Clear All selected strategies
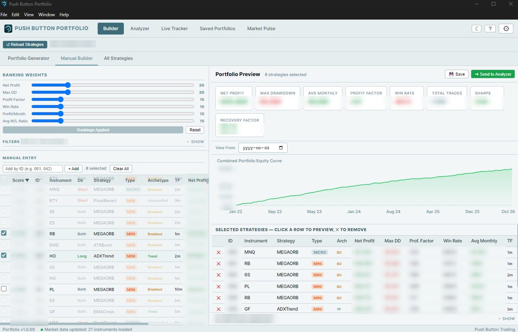This screenshot has height=332, width=518. [x=121, y=169]
